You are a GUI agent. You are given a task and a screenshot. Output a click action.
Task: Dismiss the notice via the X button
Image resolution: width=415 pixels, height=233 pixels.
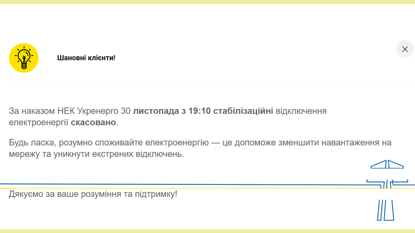[405, 49]
